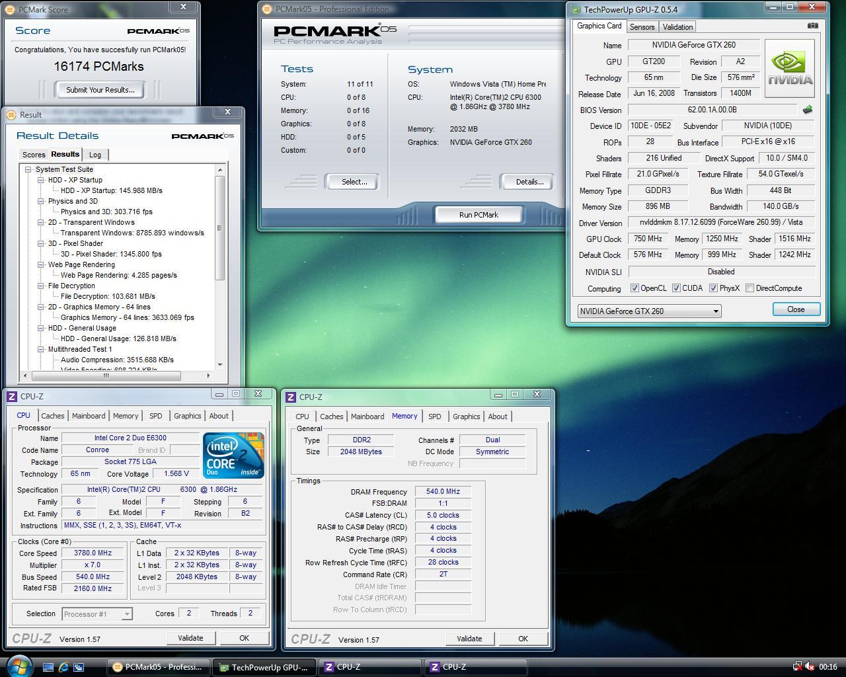This screenshot has width=846, height=677.
Task: Open the NVIDIA GeForce GTX 260 dropdown
Action: [x=649, y=311]
